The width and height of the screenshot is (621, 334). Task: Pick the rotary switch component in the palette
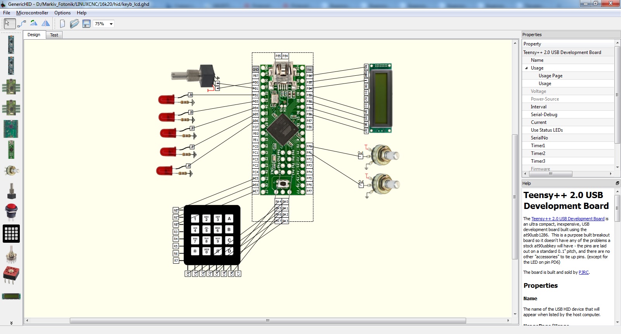pyautogui.click(x=11, y=254)
